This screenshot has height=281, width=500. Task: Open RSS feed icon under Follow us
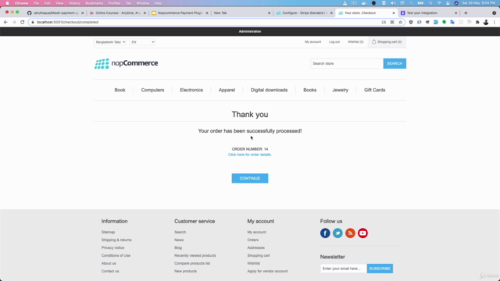[x=350, y=233]
